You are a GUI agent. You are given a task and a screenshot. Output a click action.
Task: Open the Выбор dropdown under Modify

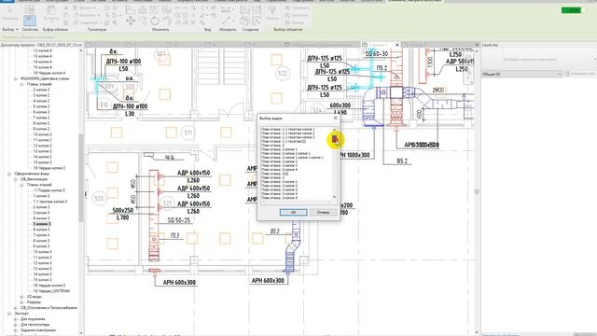[10, 29]
